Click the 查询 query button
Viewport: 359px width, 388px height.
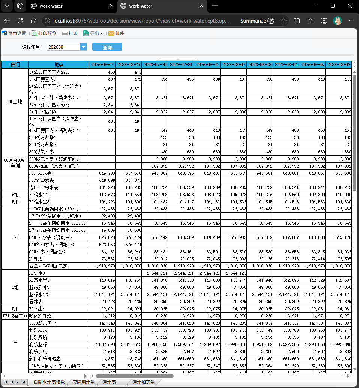point(107,47)
